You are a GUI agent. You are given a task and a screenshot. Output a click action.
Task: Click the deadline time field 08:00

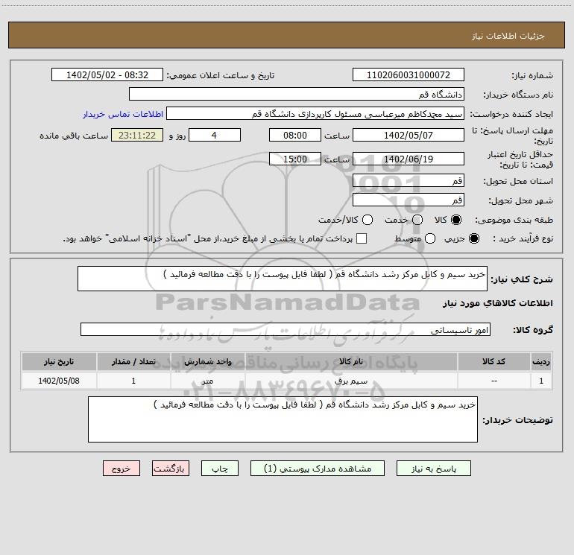295,135
